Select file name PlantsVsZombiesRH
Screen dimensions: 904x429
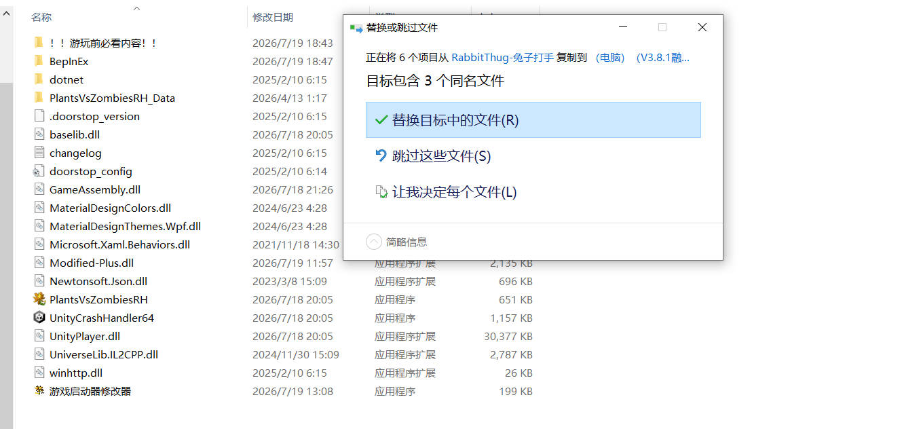98,299
